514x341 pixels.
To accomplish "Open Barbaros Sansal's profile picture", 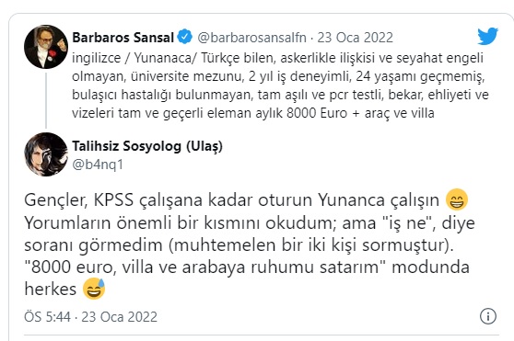I will 46,47.
